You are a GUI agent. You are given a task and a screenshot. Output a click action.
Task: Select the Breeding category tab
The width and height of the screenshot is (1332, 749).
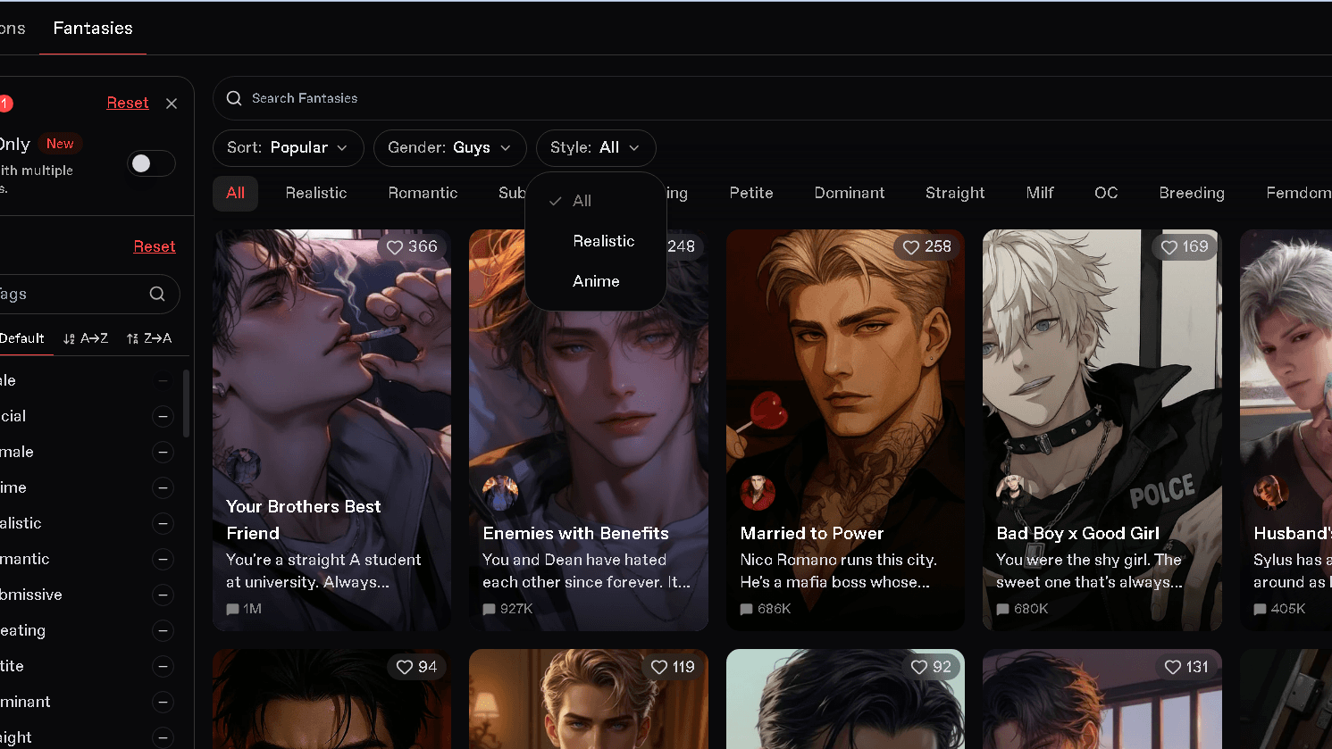pyautogui.click(x=1192, y=193)
